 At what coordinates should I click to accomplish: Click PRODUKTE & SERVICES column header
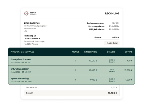[x=22, y=52]
